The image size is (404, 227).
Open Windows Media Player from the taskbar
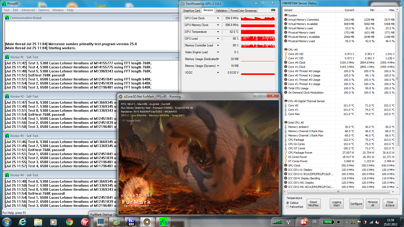(53, 222)
